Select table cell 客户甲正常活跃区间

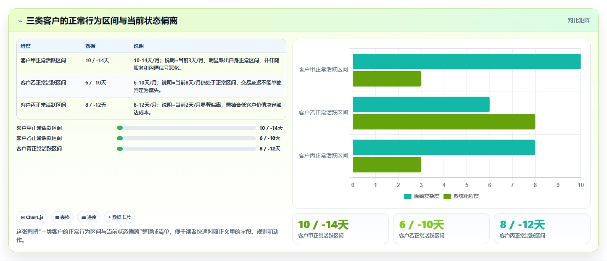click(x=43, y=61)
